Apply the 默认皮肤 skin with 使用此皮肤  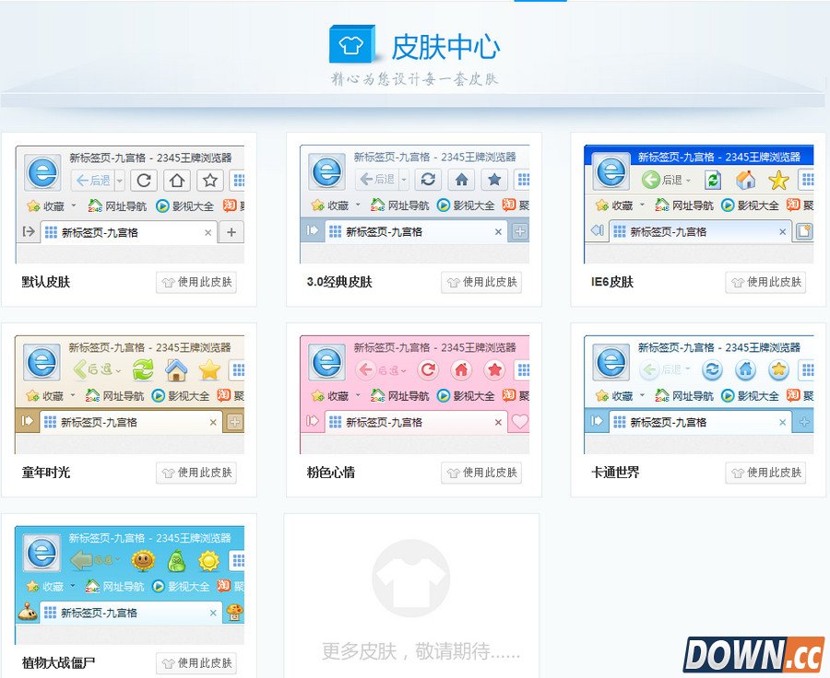pyautogui.click(x=196, y=282)
